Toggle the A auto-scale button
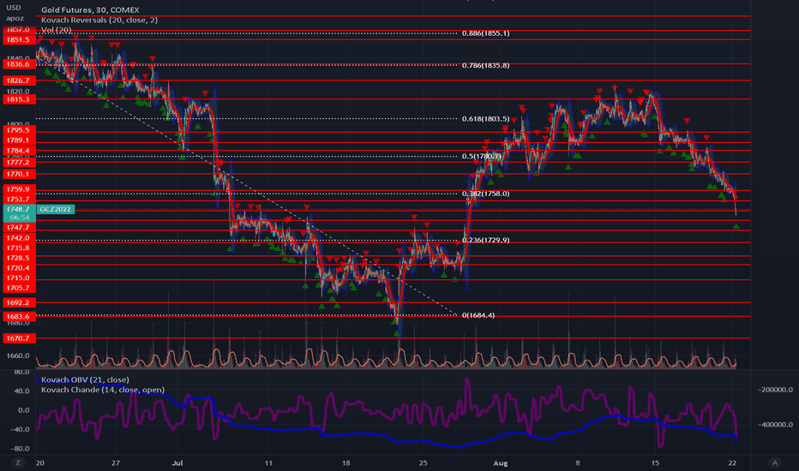The image size is (799, 471). pos(775,462)
